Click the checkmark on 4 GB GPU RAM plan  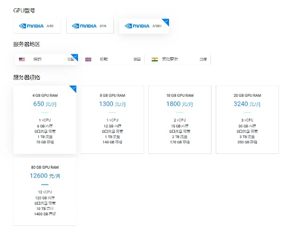(x=73, y=88)
